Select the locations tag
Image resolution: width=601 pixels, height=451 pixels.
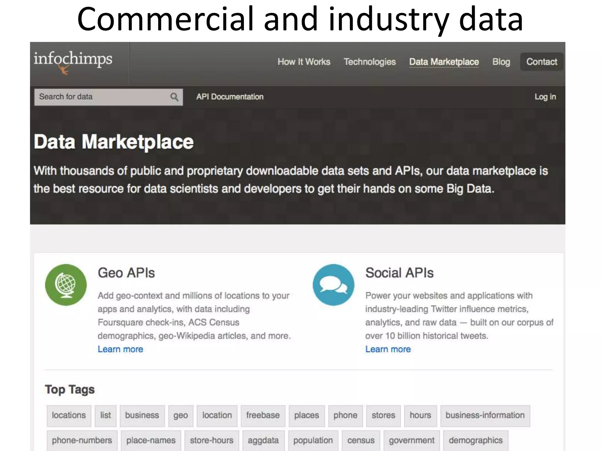pos(69,416)
